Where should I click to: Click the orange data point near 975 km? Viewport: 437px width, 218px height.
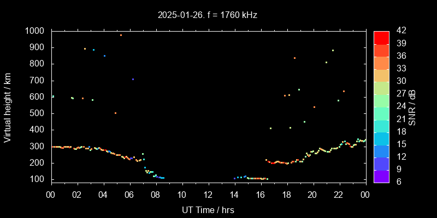point(121,35)
